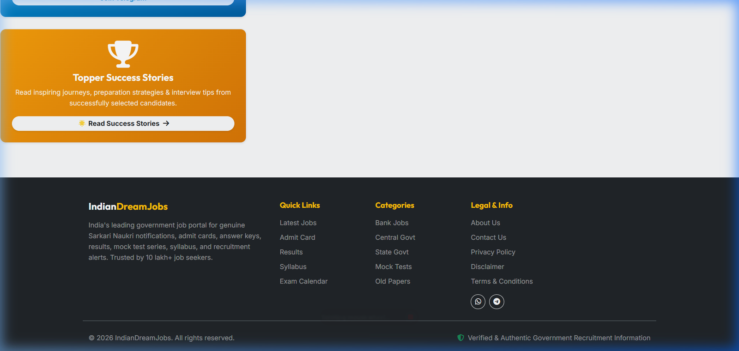Click the Categories footer heading
Viewport: 739px width, 351px height.
394,205
